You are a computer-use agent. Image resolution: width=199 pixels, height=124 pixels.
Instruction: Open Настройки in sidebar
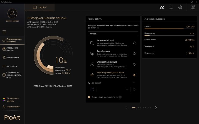tap(12, 66)
